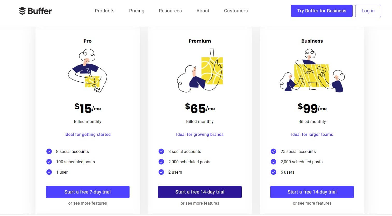Screen dimensions: 392x216
Task: Open the Resources menu
Action: [x=170, y=11]
